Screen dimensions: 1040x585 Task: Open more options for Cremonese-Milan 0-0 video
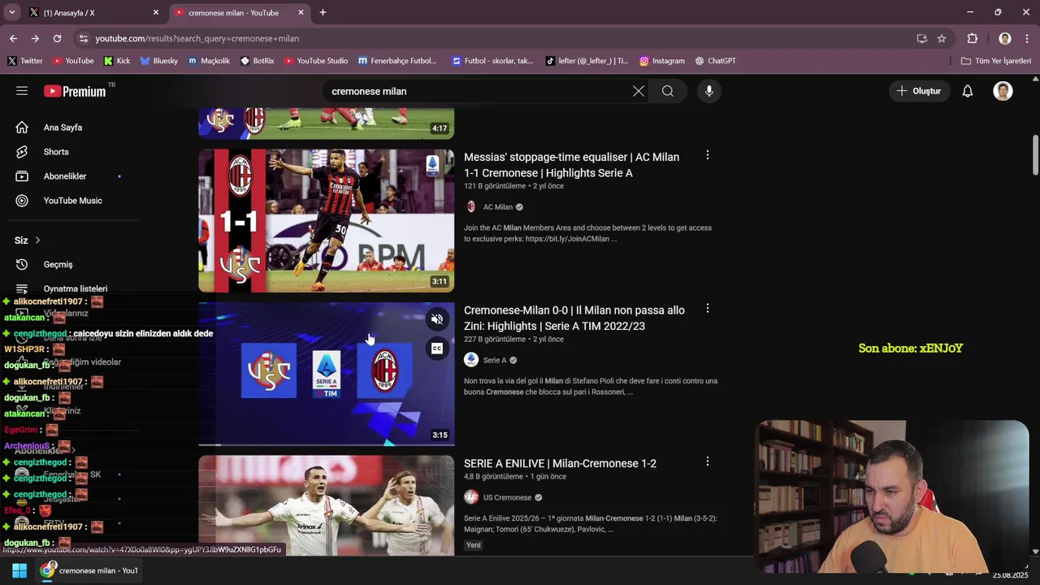point(707,309)
